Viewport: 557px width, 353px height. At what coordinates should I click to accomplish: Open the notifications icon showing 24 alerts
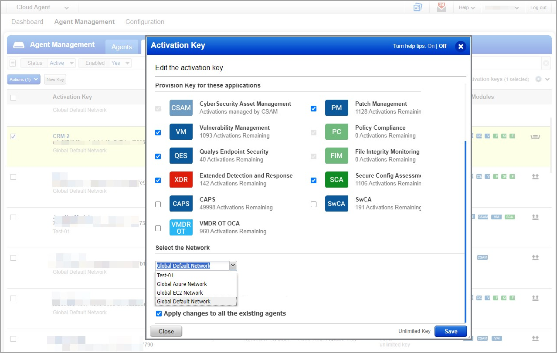(x=441, y=7)
